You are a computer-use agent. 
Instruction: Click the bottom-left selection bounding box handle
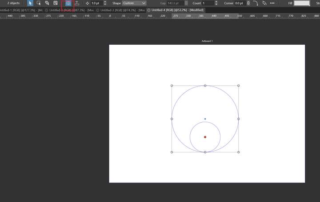[172, 152]
